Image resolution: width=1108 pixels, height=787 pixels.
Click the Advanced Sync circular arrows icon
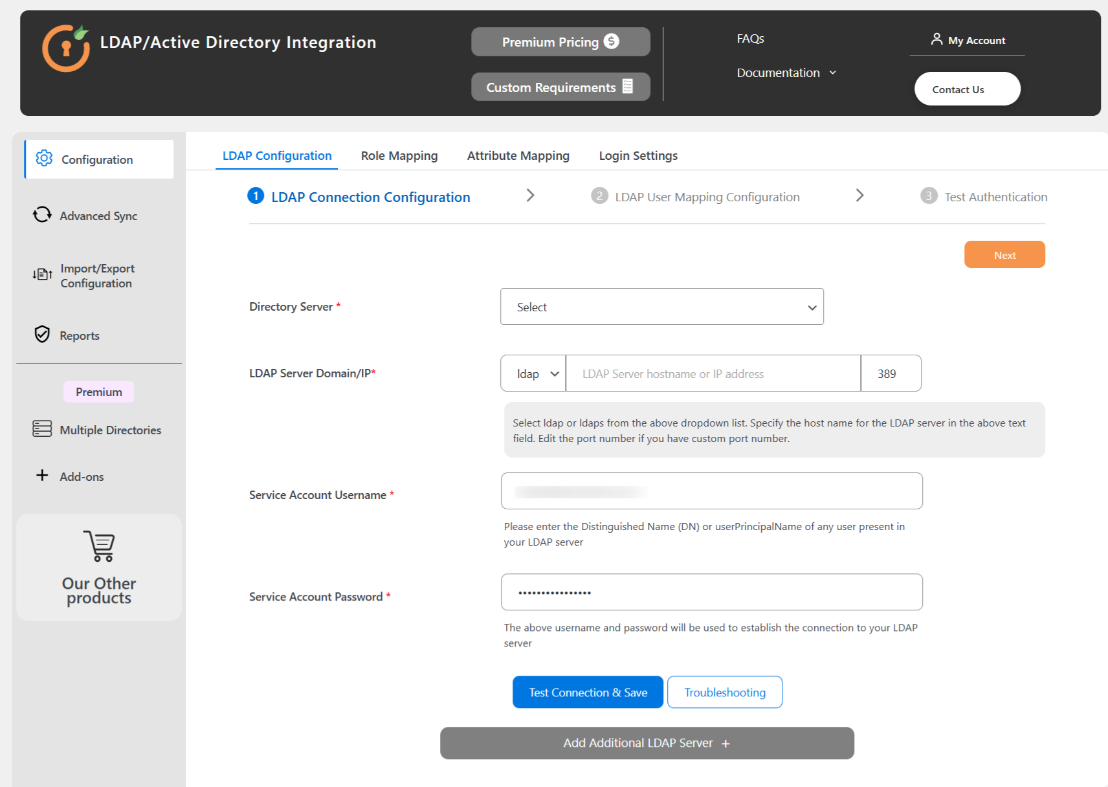click(x=42, y=215)
